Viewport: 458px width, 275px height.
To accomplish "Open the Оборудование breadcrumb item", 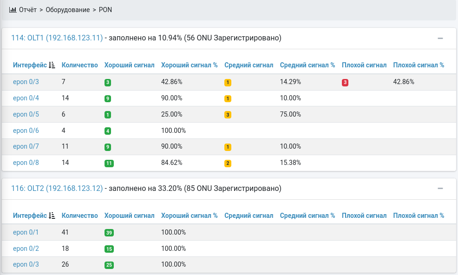I will tap(68, 9).
